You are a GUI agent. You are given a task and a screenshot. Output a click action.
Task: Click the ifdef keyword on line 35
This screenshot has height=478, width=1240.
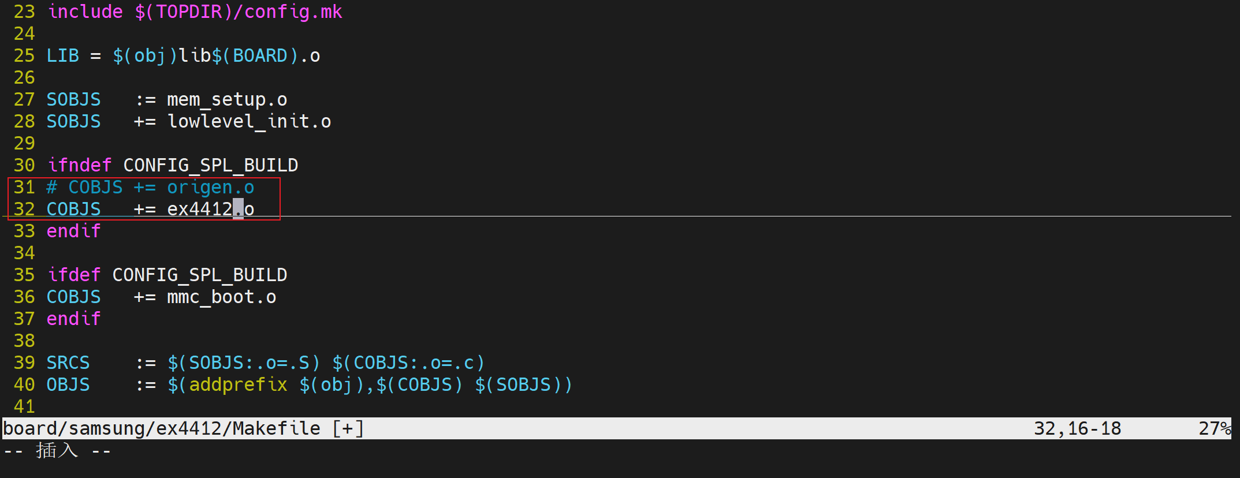point(73,275)
